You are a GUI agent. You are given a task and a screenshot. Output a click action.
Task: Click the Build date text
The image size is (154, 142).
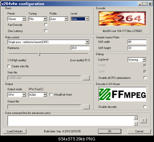(62, 131)
